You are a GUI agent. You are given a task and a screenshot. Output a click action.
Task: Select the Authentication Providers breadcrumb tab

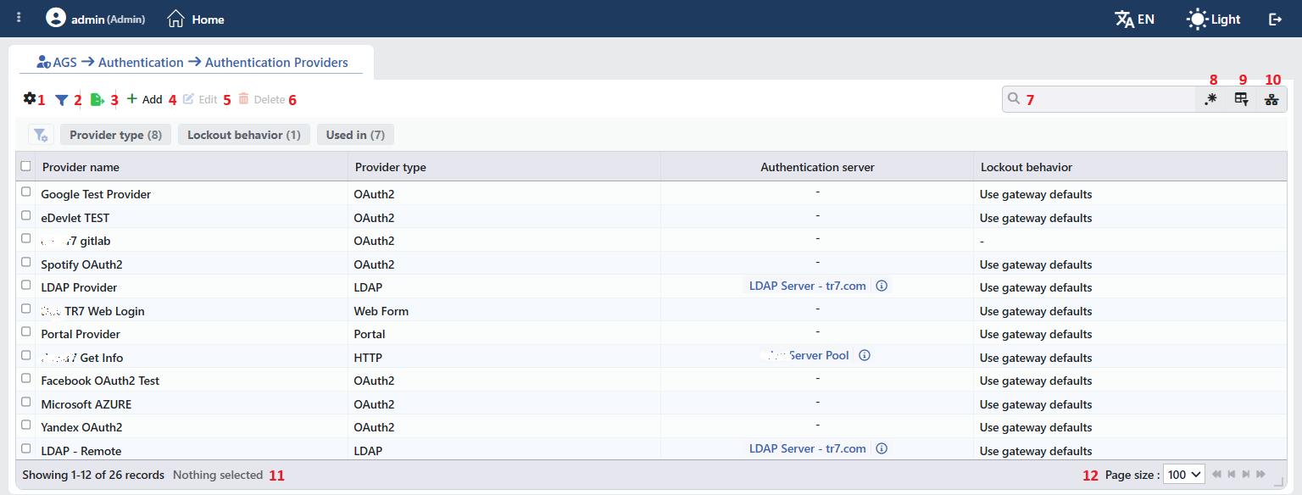point(276,62)
